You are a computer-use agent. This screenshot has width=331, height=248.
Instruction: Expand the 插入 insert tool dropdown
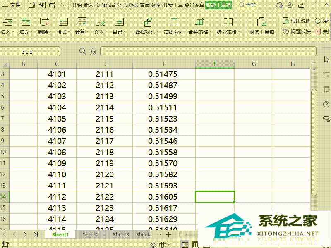(13, 31)
